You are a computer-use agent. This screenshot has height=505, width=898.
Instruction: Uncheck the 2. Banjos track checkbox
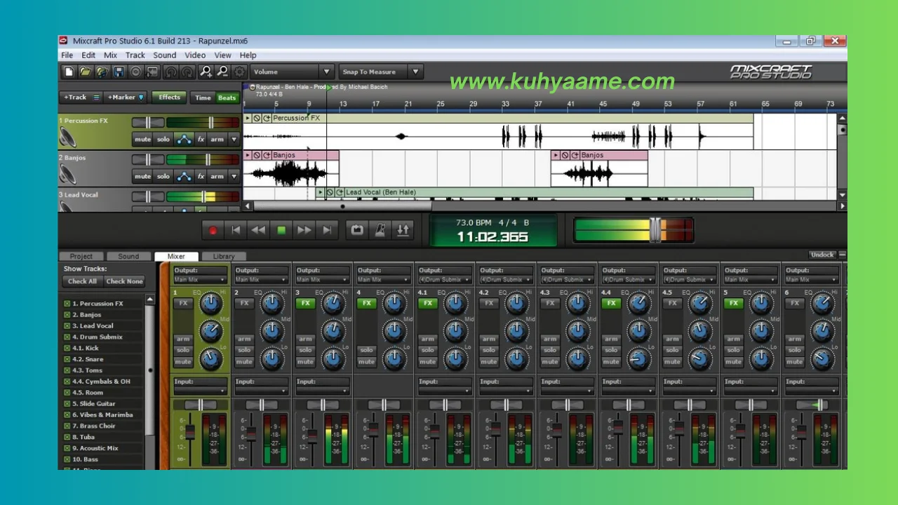67,315
